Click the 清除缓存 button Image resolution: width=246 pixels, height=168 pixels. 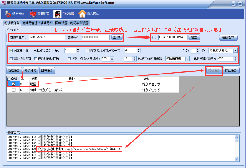pyautogui.click(x=228, y=38)
